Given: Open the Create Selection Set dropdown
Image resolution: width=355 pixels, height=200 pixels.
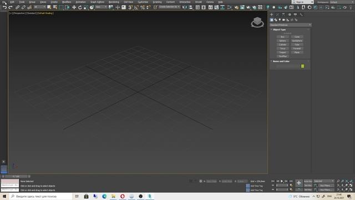Looking at the screenshot, I should click(x=169, y=7).
